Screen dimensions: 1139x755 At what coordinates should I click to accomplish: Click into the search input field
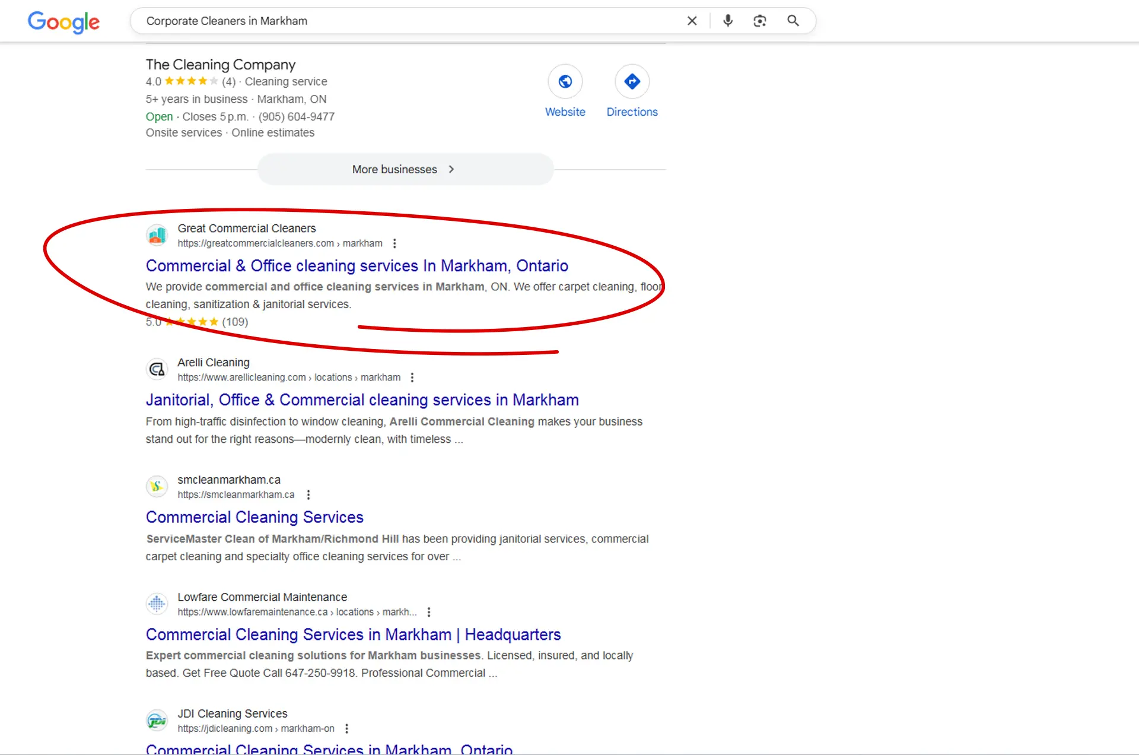coord(403,21)
